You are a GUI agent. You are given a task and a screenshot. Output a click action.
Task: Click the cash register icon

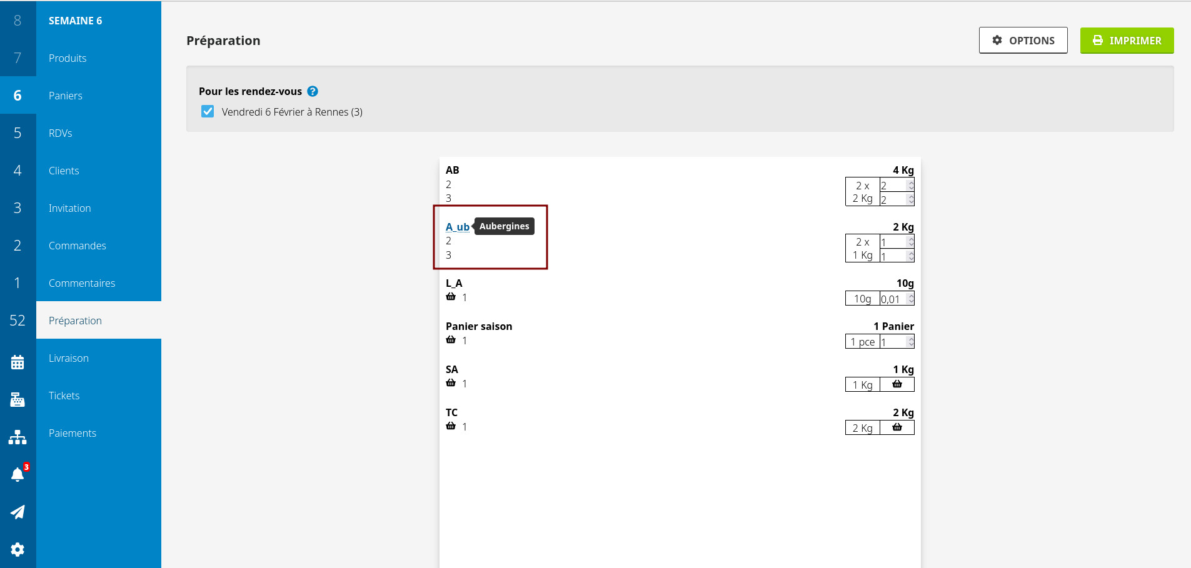pos(18,400)
